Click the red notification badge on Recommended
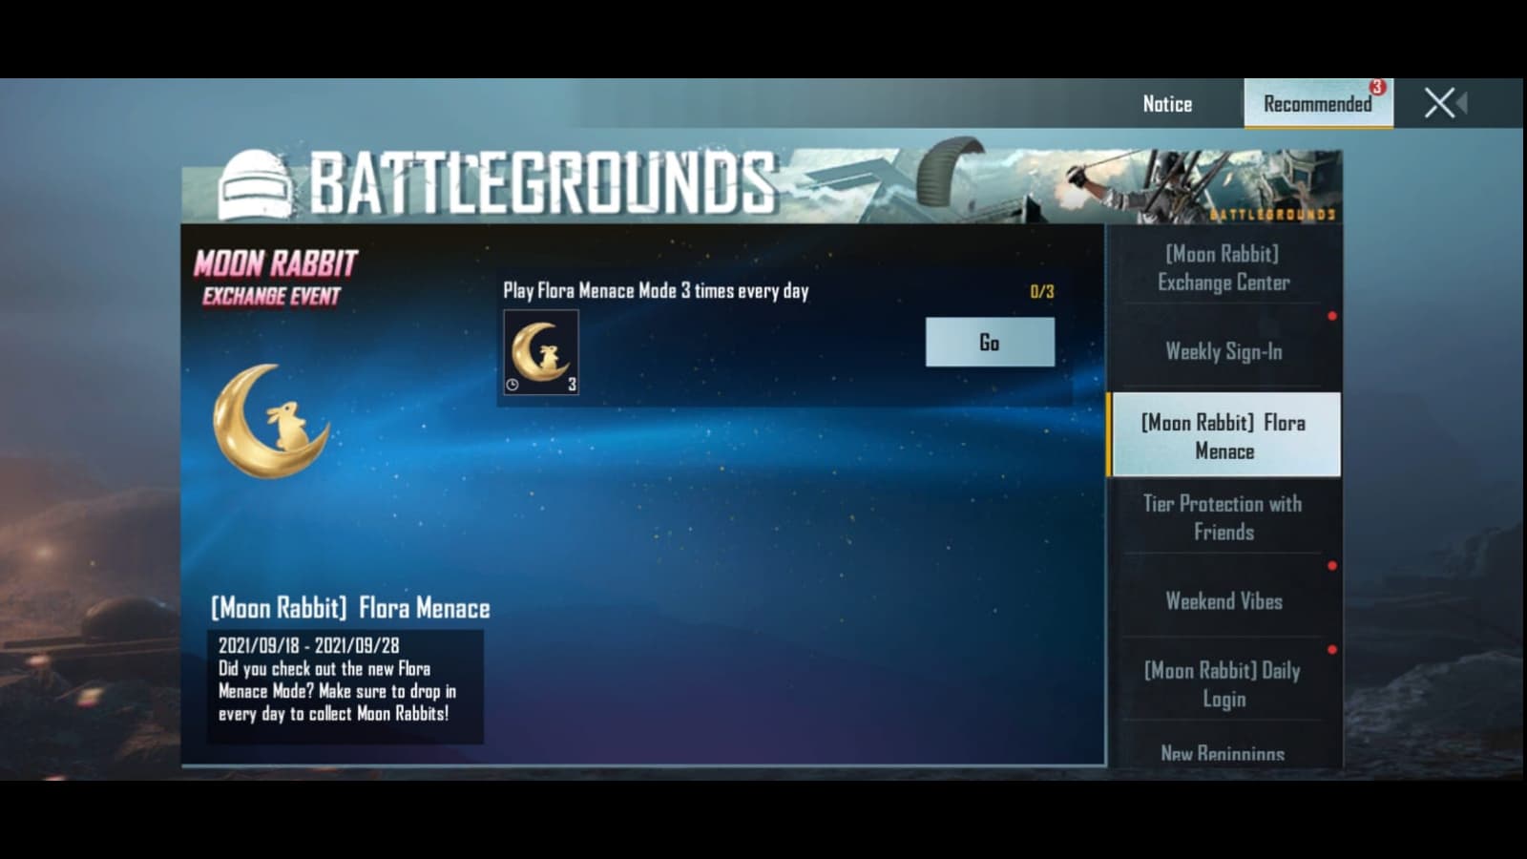Screen dimensions: 1527x859 click(1376, 87)
